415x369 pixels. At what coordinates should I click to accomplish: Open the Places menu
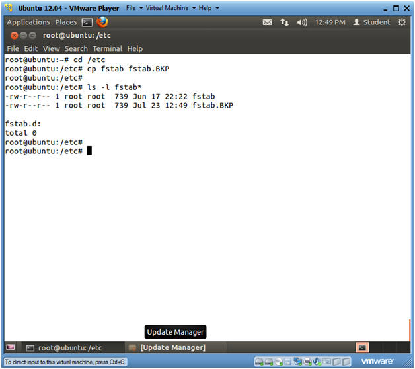[66, 22]
